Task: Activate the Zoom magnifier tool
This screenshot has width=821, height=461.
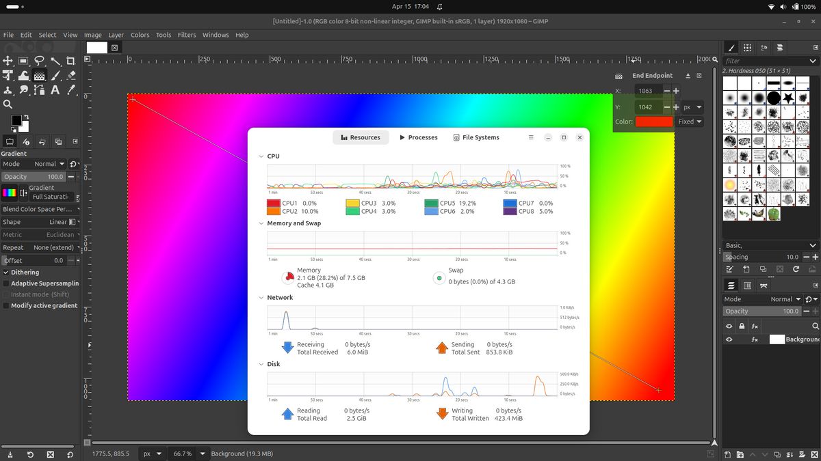Action: [8, 104]
